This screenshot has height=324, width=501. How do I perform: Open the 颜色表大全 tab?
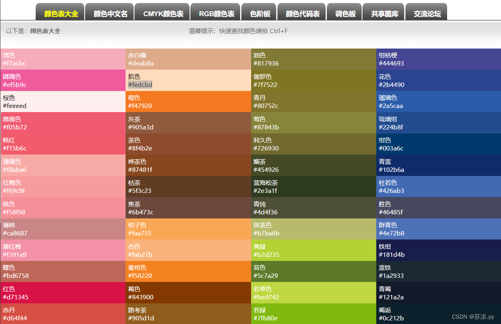pyautogui.click(x=61, y=12)
